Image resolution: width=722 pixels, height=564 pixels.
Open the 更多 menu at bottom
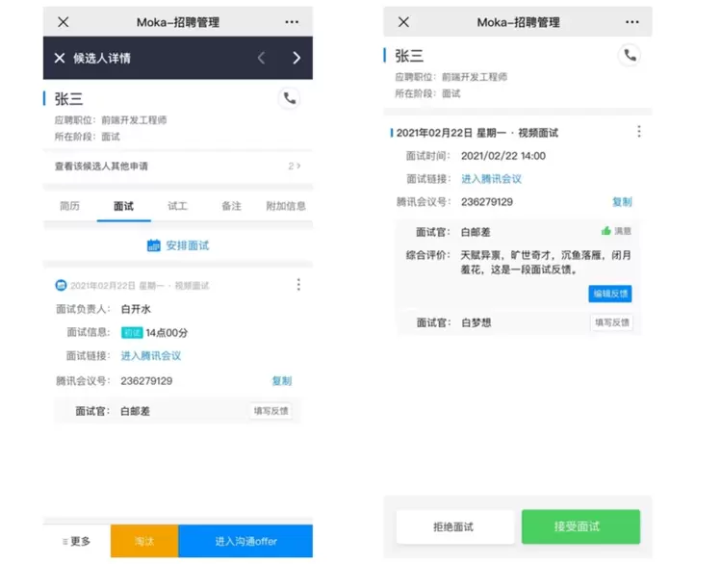[x=77, y=542]
